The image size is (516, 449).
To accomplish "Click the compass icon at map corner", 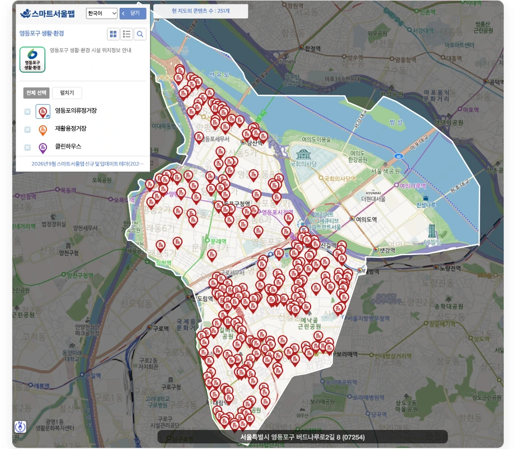I will coord(20,427).
